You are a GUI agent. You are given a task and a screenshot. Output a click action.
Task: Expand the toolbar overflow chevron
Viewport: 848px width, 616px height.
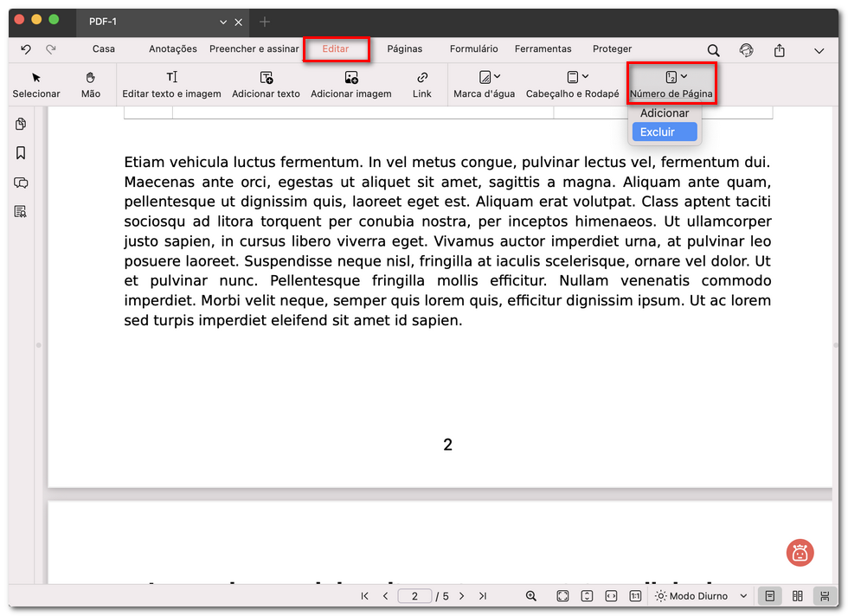pyautogui.click(x=819, y=50)
